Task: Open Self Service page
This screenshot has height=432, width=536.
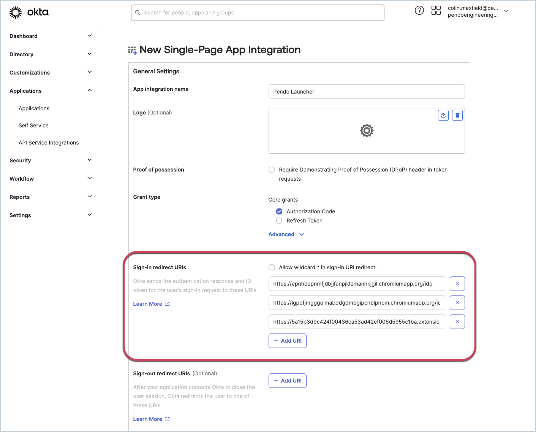Action: point(33,125)
